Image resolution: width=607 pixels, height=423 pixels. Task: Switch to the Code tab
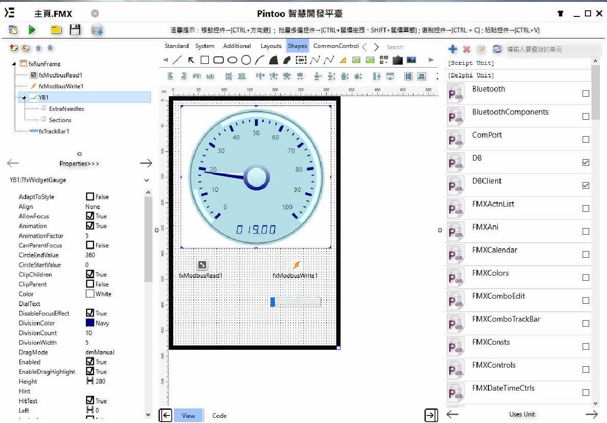click(220, 415)
